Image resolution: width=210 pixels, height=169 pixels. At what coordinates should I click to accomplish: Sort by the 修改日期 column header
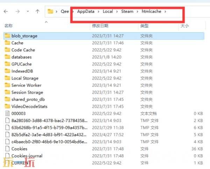100,26
